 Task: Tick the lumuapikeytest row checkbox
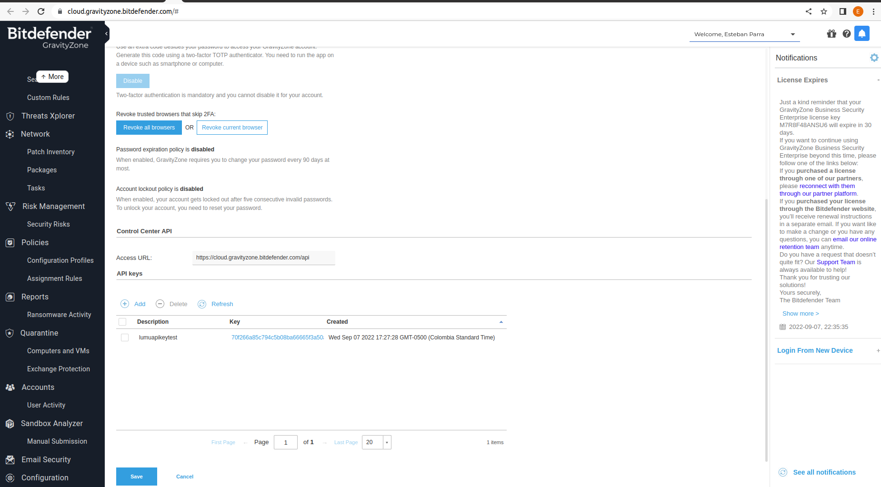tap(125, 338)
